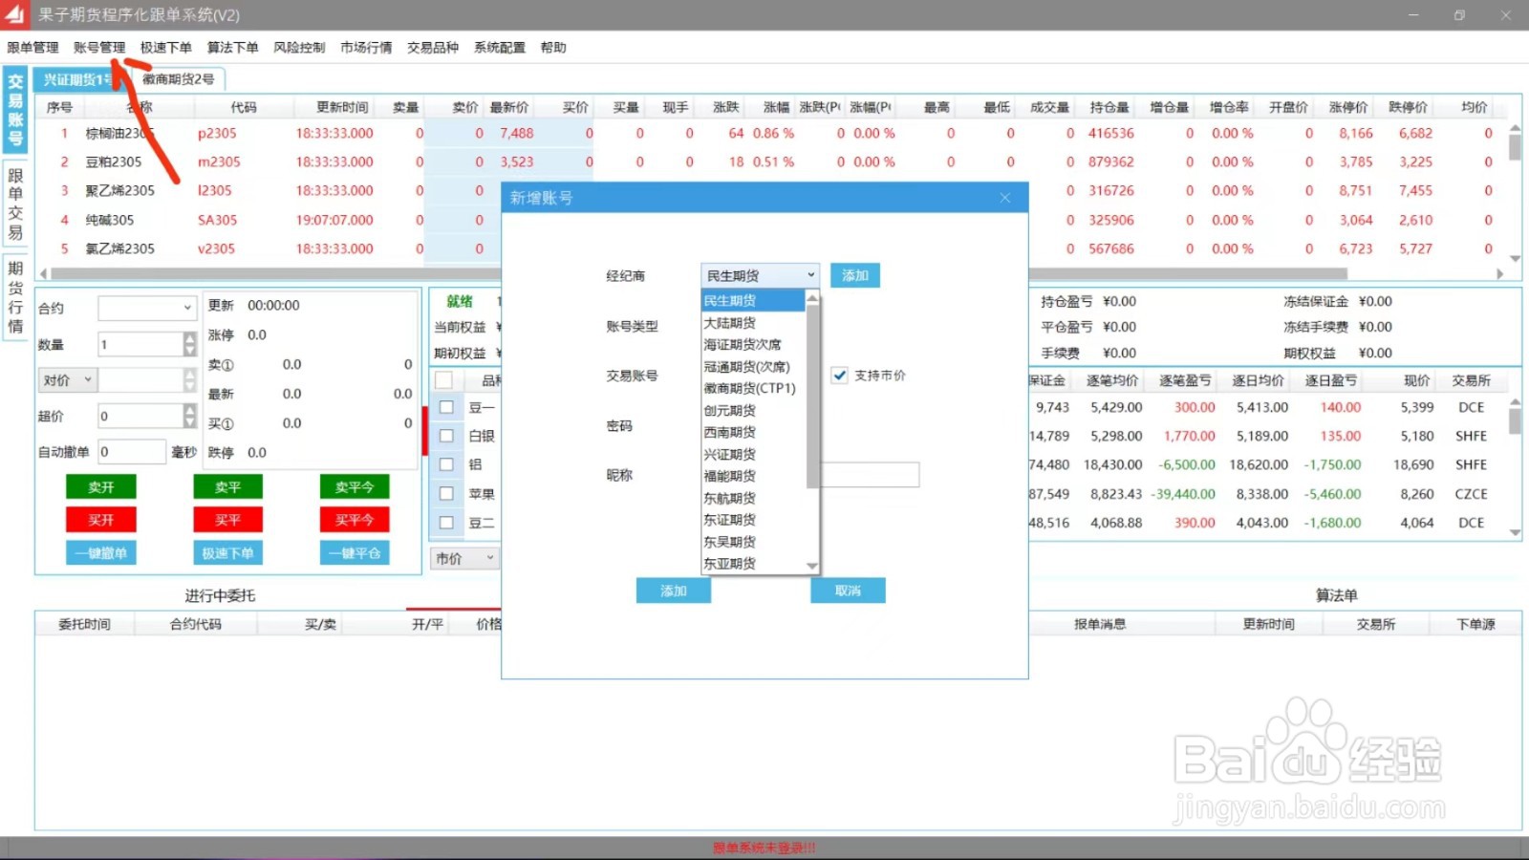Click the 一键平仓 button
The height and width of the screenshot is (860, 1529).
pyautogui.click(x=355, y=553)
